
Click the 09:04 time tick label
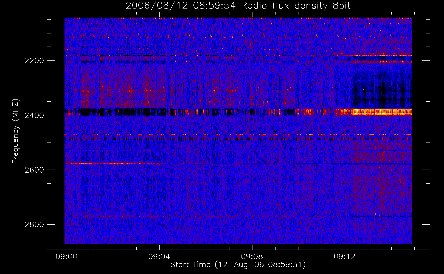[x=159, y=257]
